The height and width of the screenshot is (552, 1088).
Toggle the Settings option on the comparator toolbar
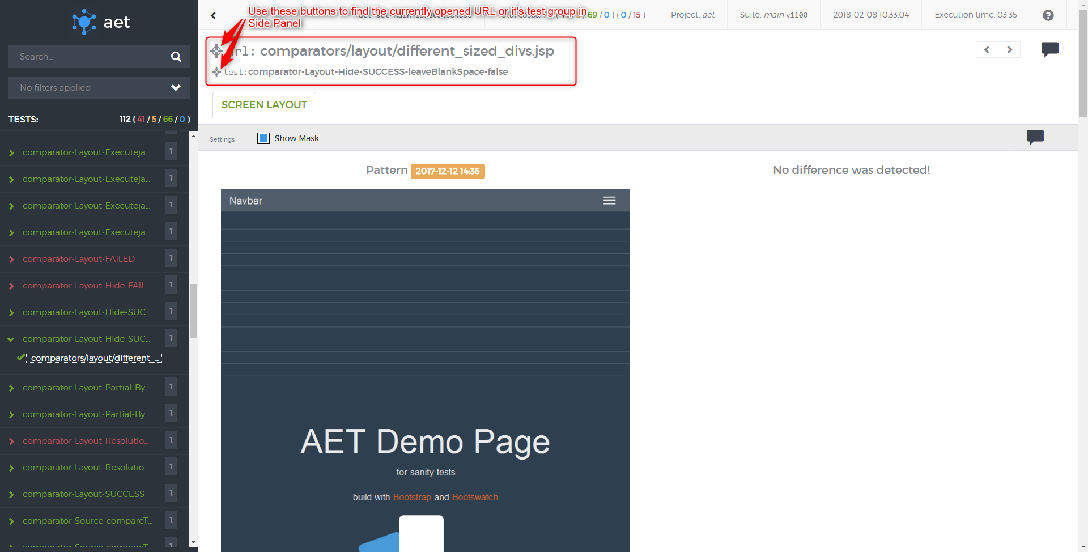click(x=222, y=139)
